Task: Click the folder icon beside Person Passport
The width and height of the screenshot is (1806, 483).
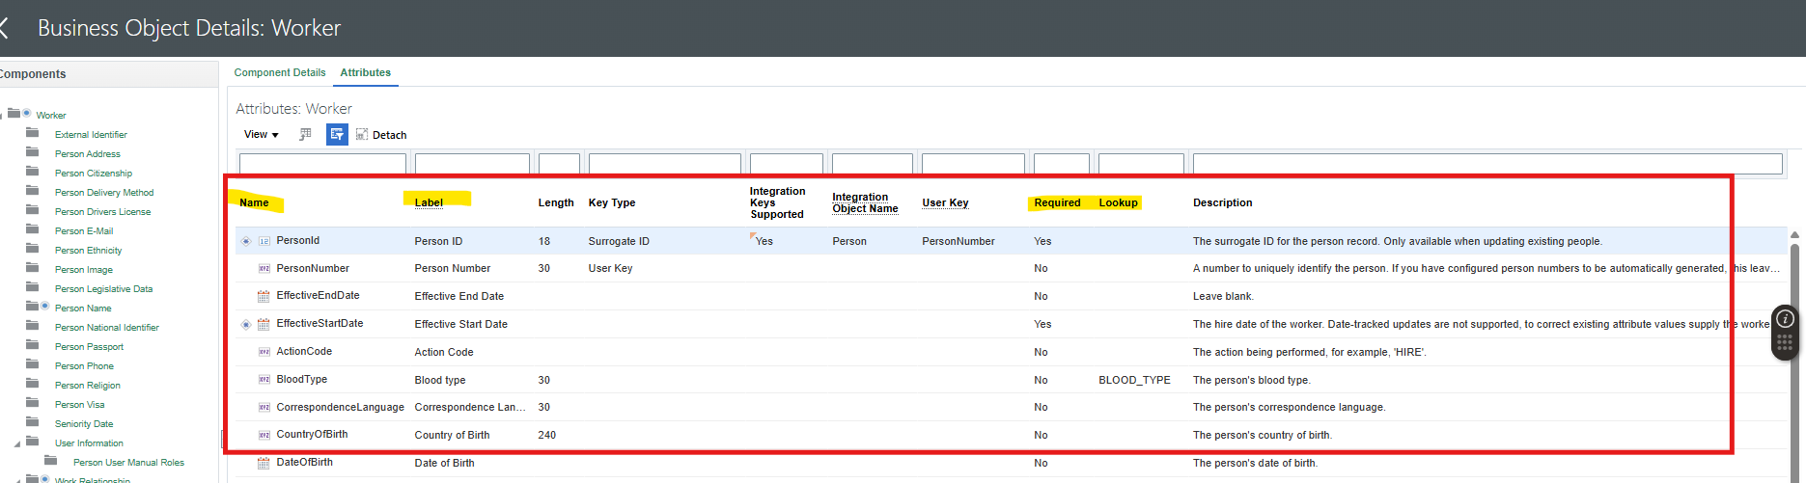Action: click(x=33, y=345)
